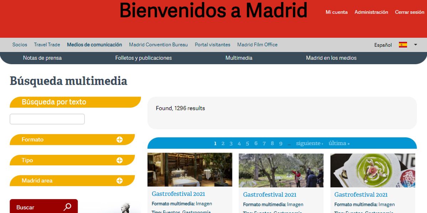Viewport: 427px width, 213px height.
Task: Click the Búsqueda por texto input field
Action: click(x=47, y=119)
